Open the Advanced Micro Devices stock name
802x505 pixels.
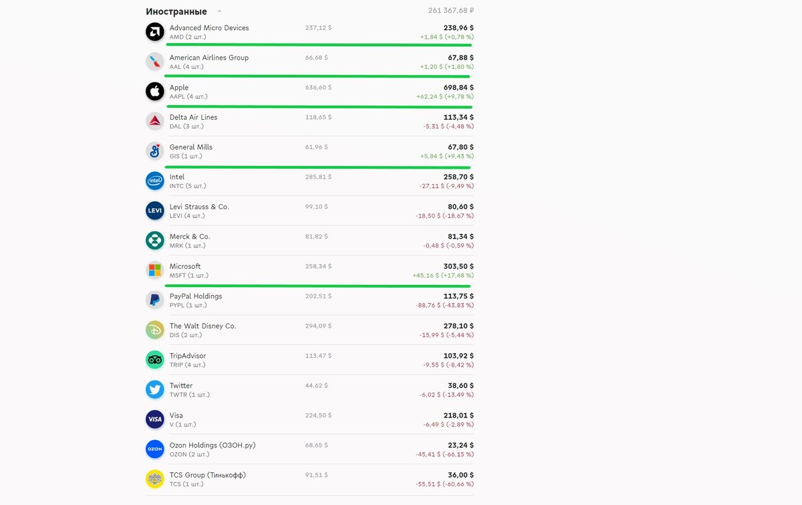tap(209, 28)
